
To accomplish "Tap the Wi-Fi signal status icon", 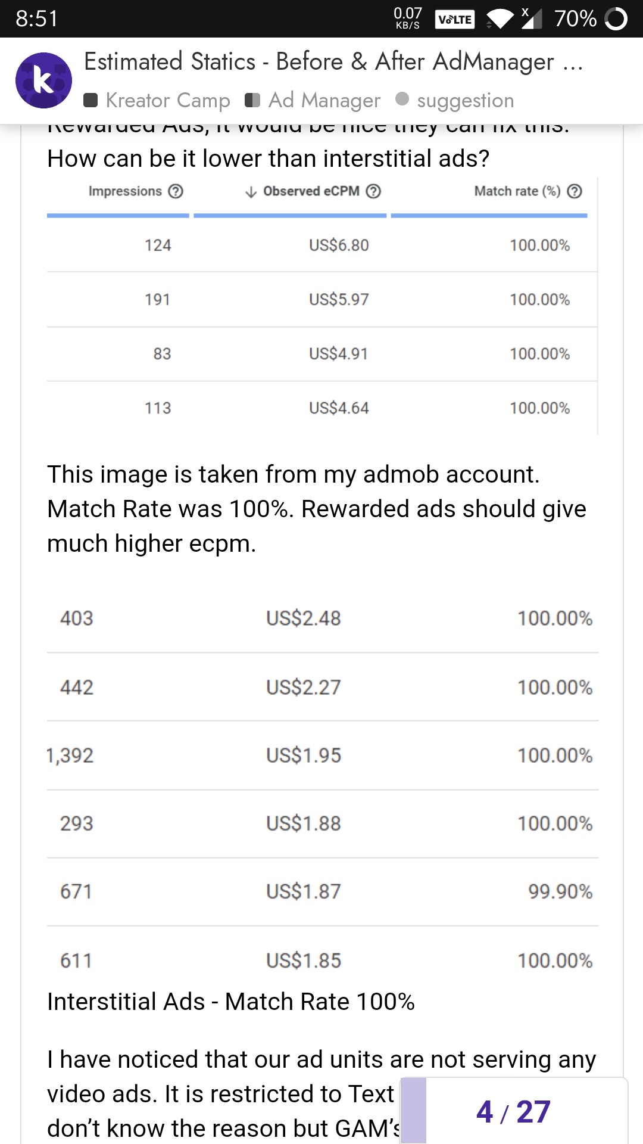I will click(500, 19).
